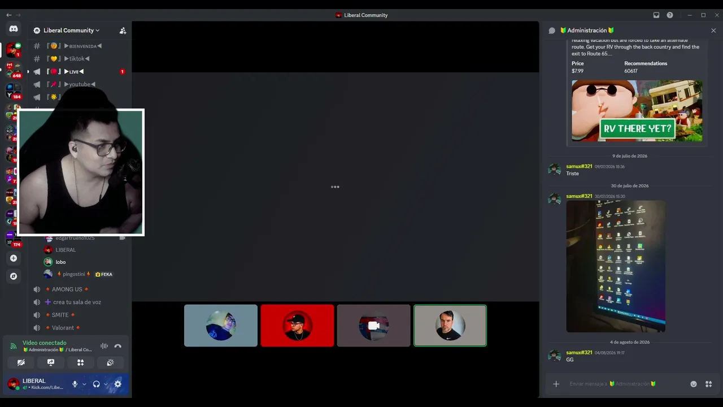Select the server folder with 648 badge
This screenshot has height=407, width=723.
tap(14, 70)
